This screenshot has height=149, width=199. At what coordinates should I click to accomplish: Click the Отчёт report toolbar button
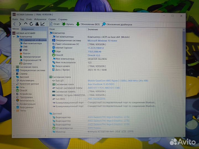coord(54,24)
